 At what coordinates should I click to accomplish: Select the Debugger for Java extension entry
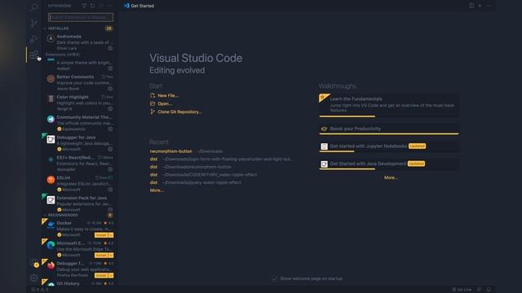coord(79,143)
